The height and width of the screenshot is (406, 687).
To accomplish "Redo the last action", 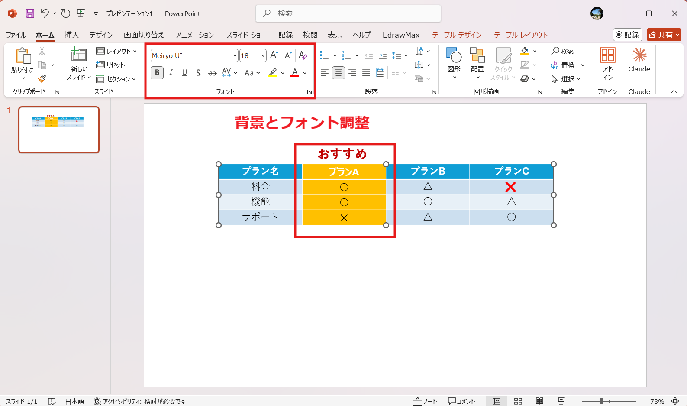I will [65, 13].
